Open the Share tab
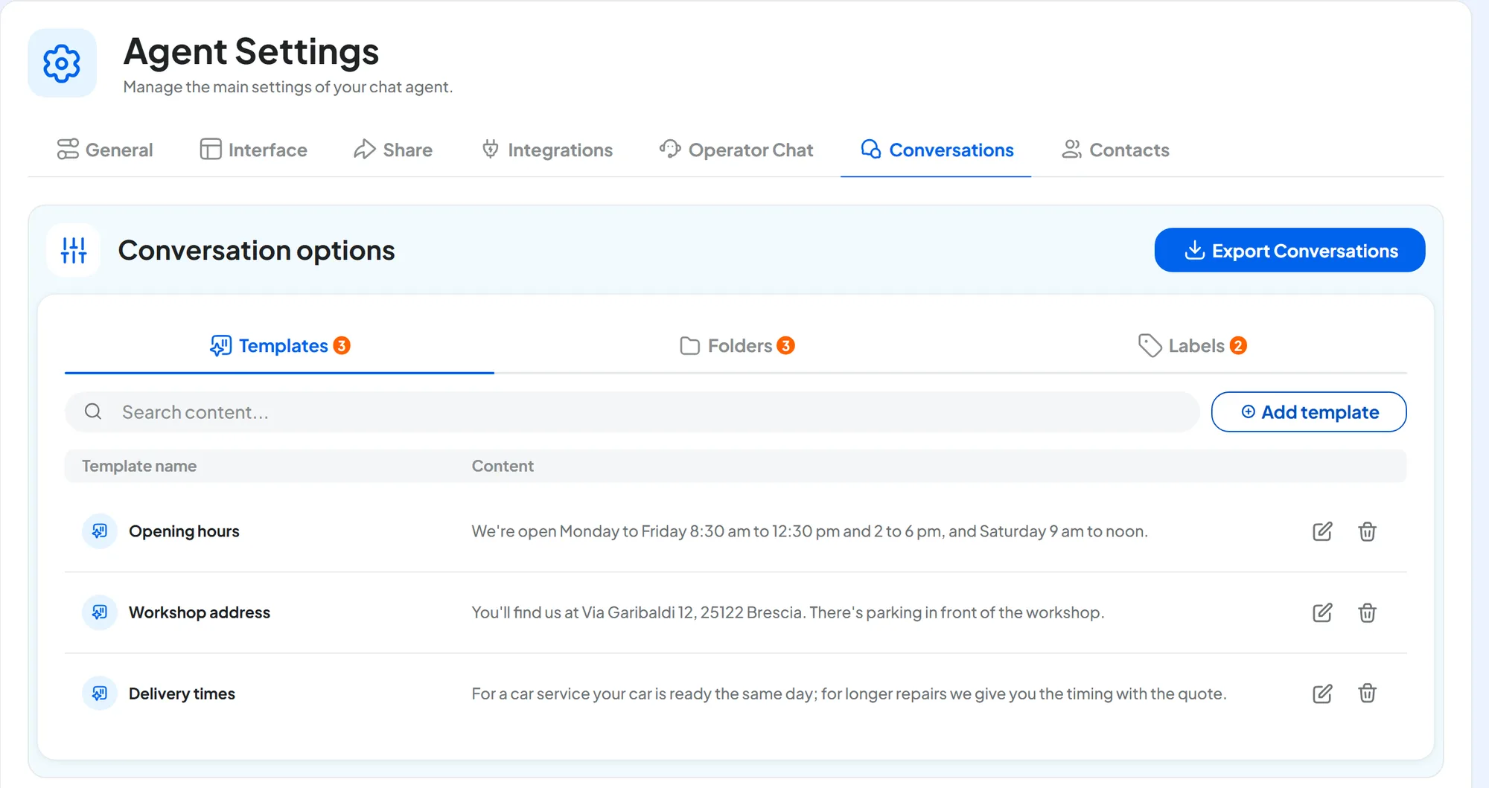1489x788 pixels. point(393,150)
